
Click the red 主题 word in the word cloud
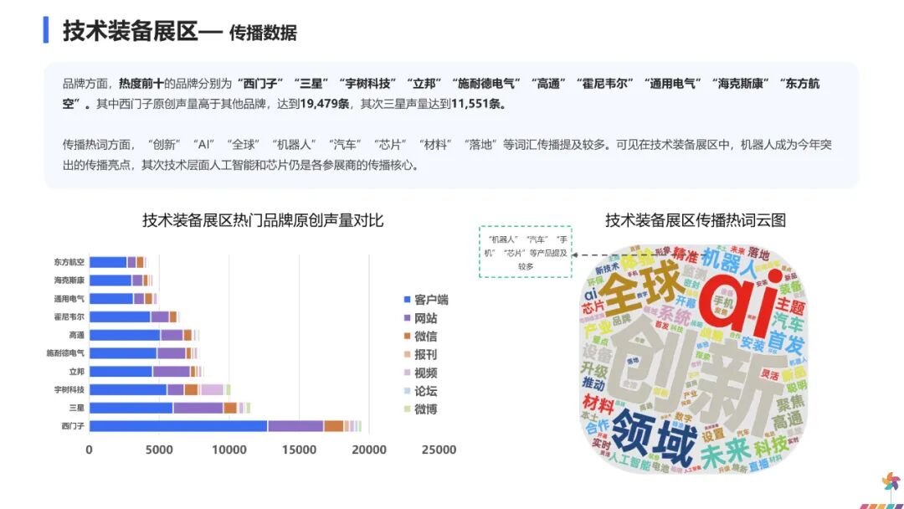point(790,305)
